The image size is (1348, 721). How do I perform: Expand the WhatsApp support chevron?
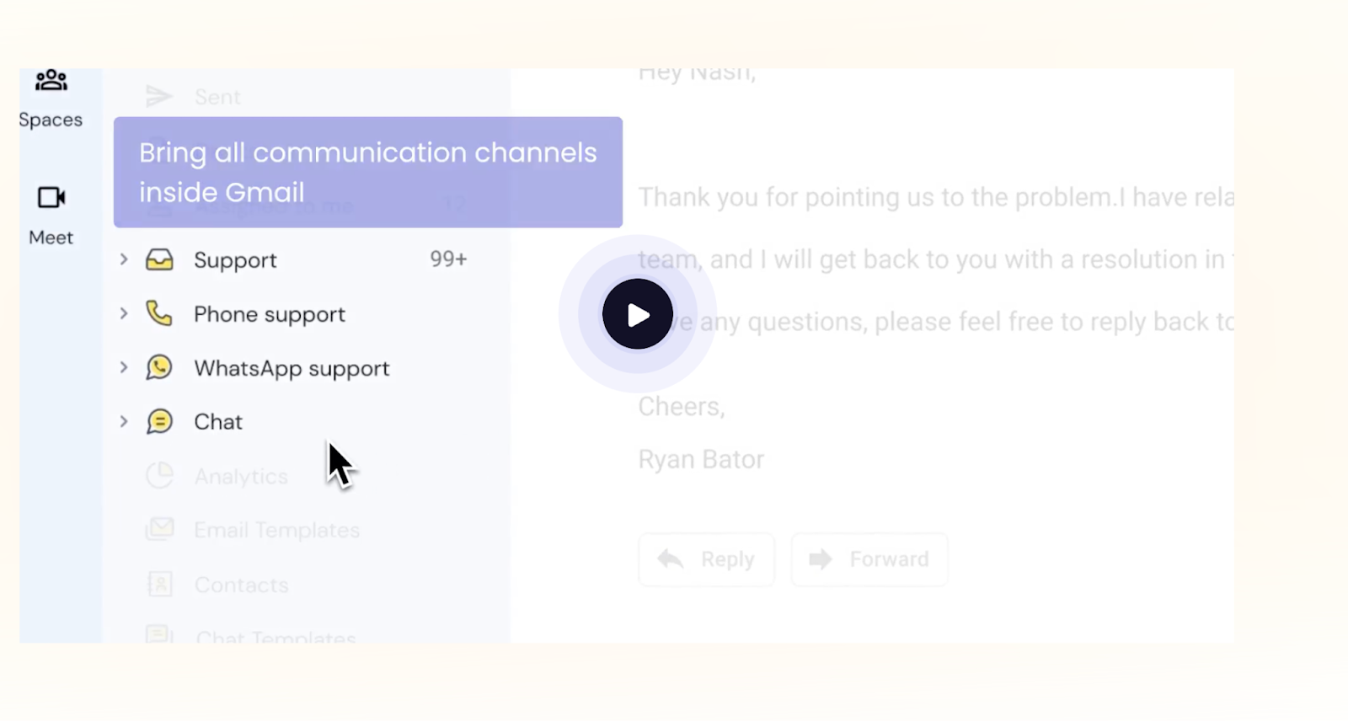click(x=124, y=367)
